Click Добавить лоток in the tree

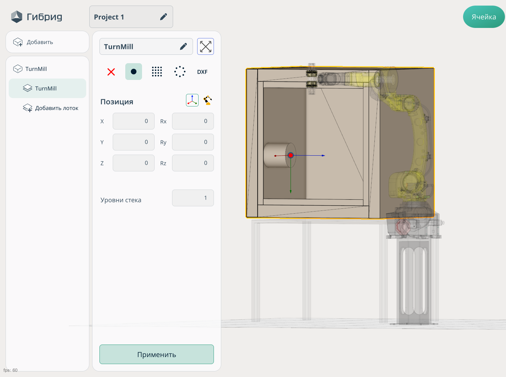tap(57, 108)
